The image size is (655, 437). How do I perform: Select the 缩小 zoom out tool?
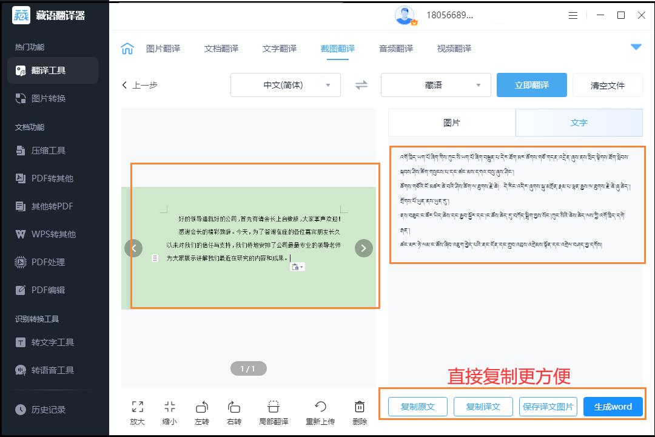[170, 412]
